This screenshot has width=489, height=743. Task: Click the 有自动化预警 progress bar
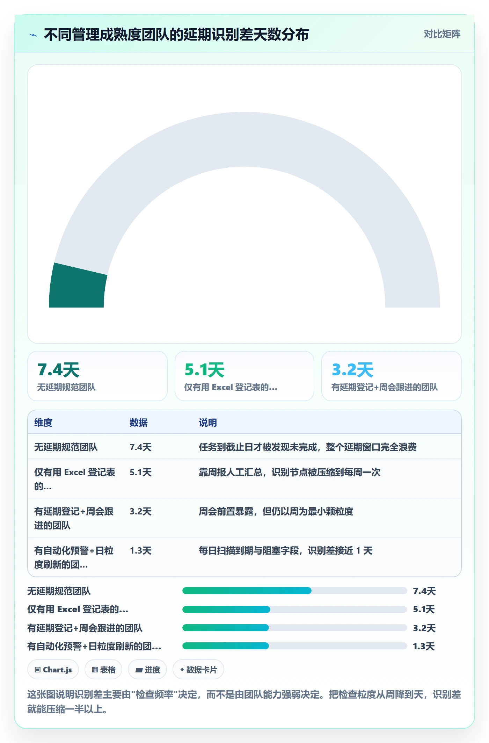click(294, 646)
